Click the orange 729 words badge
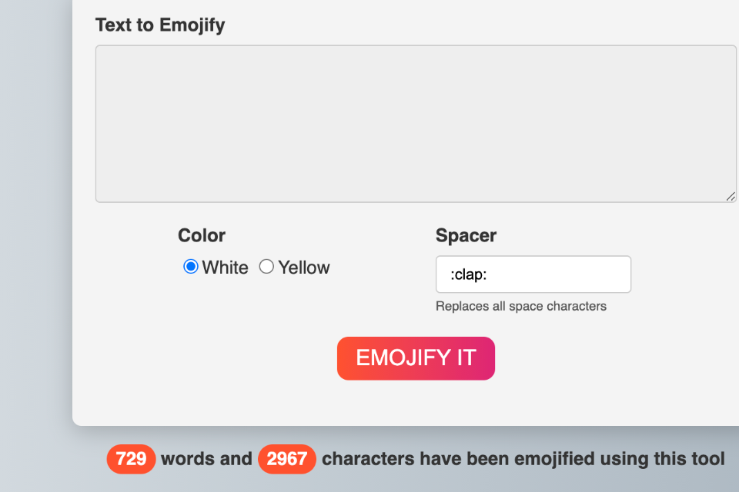Image resolution: width=739 pixels, height=492 pixels. pyautogui.click(x=131, y=459)
